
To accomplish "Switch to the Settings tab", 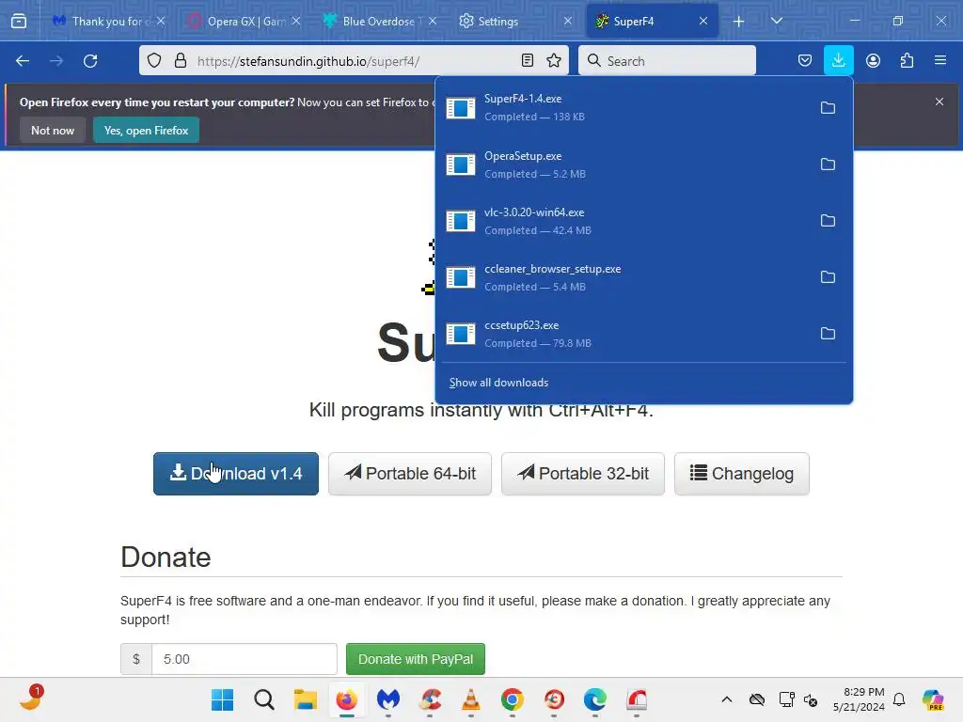I will coord(516,22).
